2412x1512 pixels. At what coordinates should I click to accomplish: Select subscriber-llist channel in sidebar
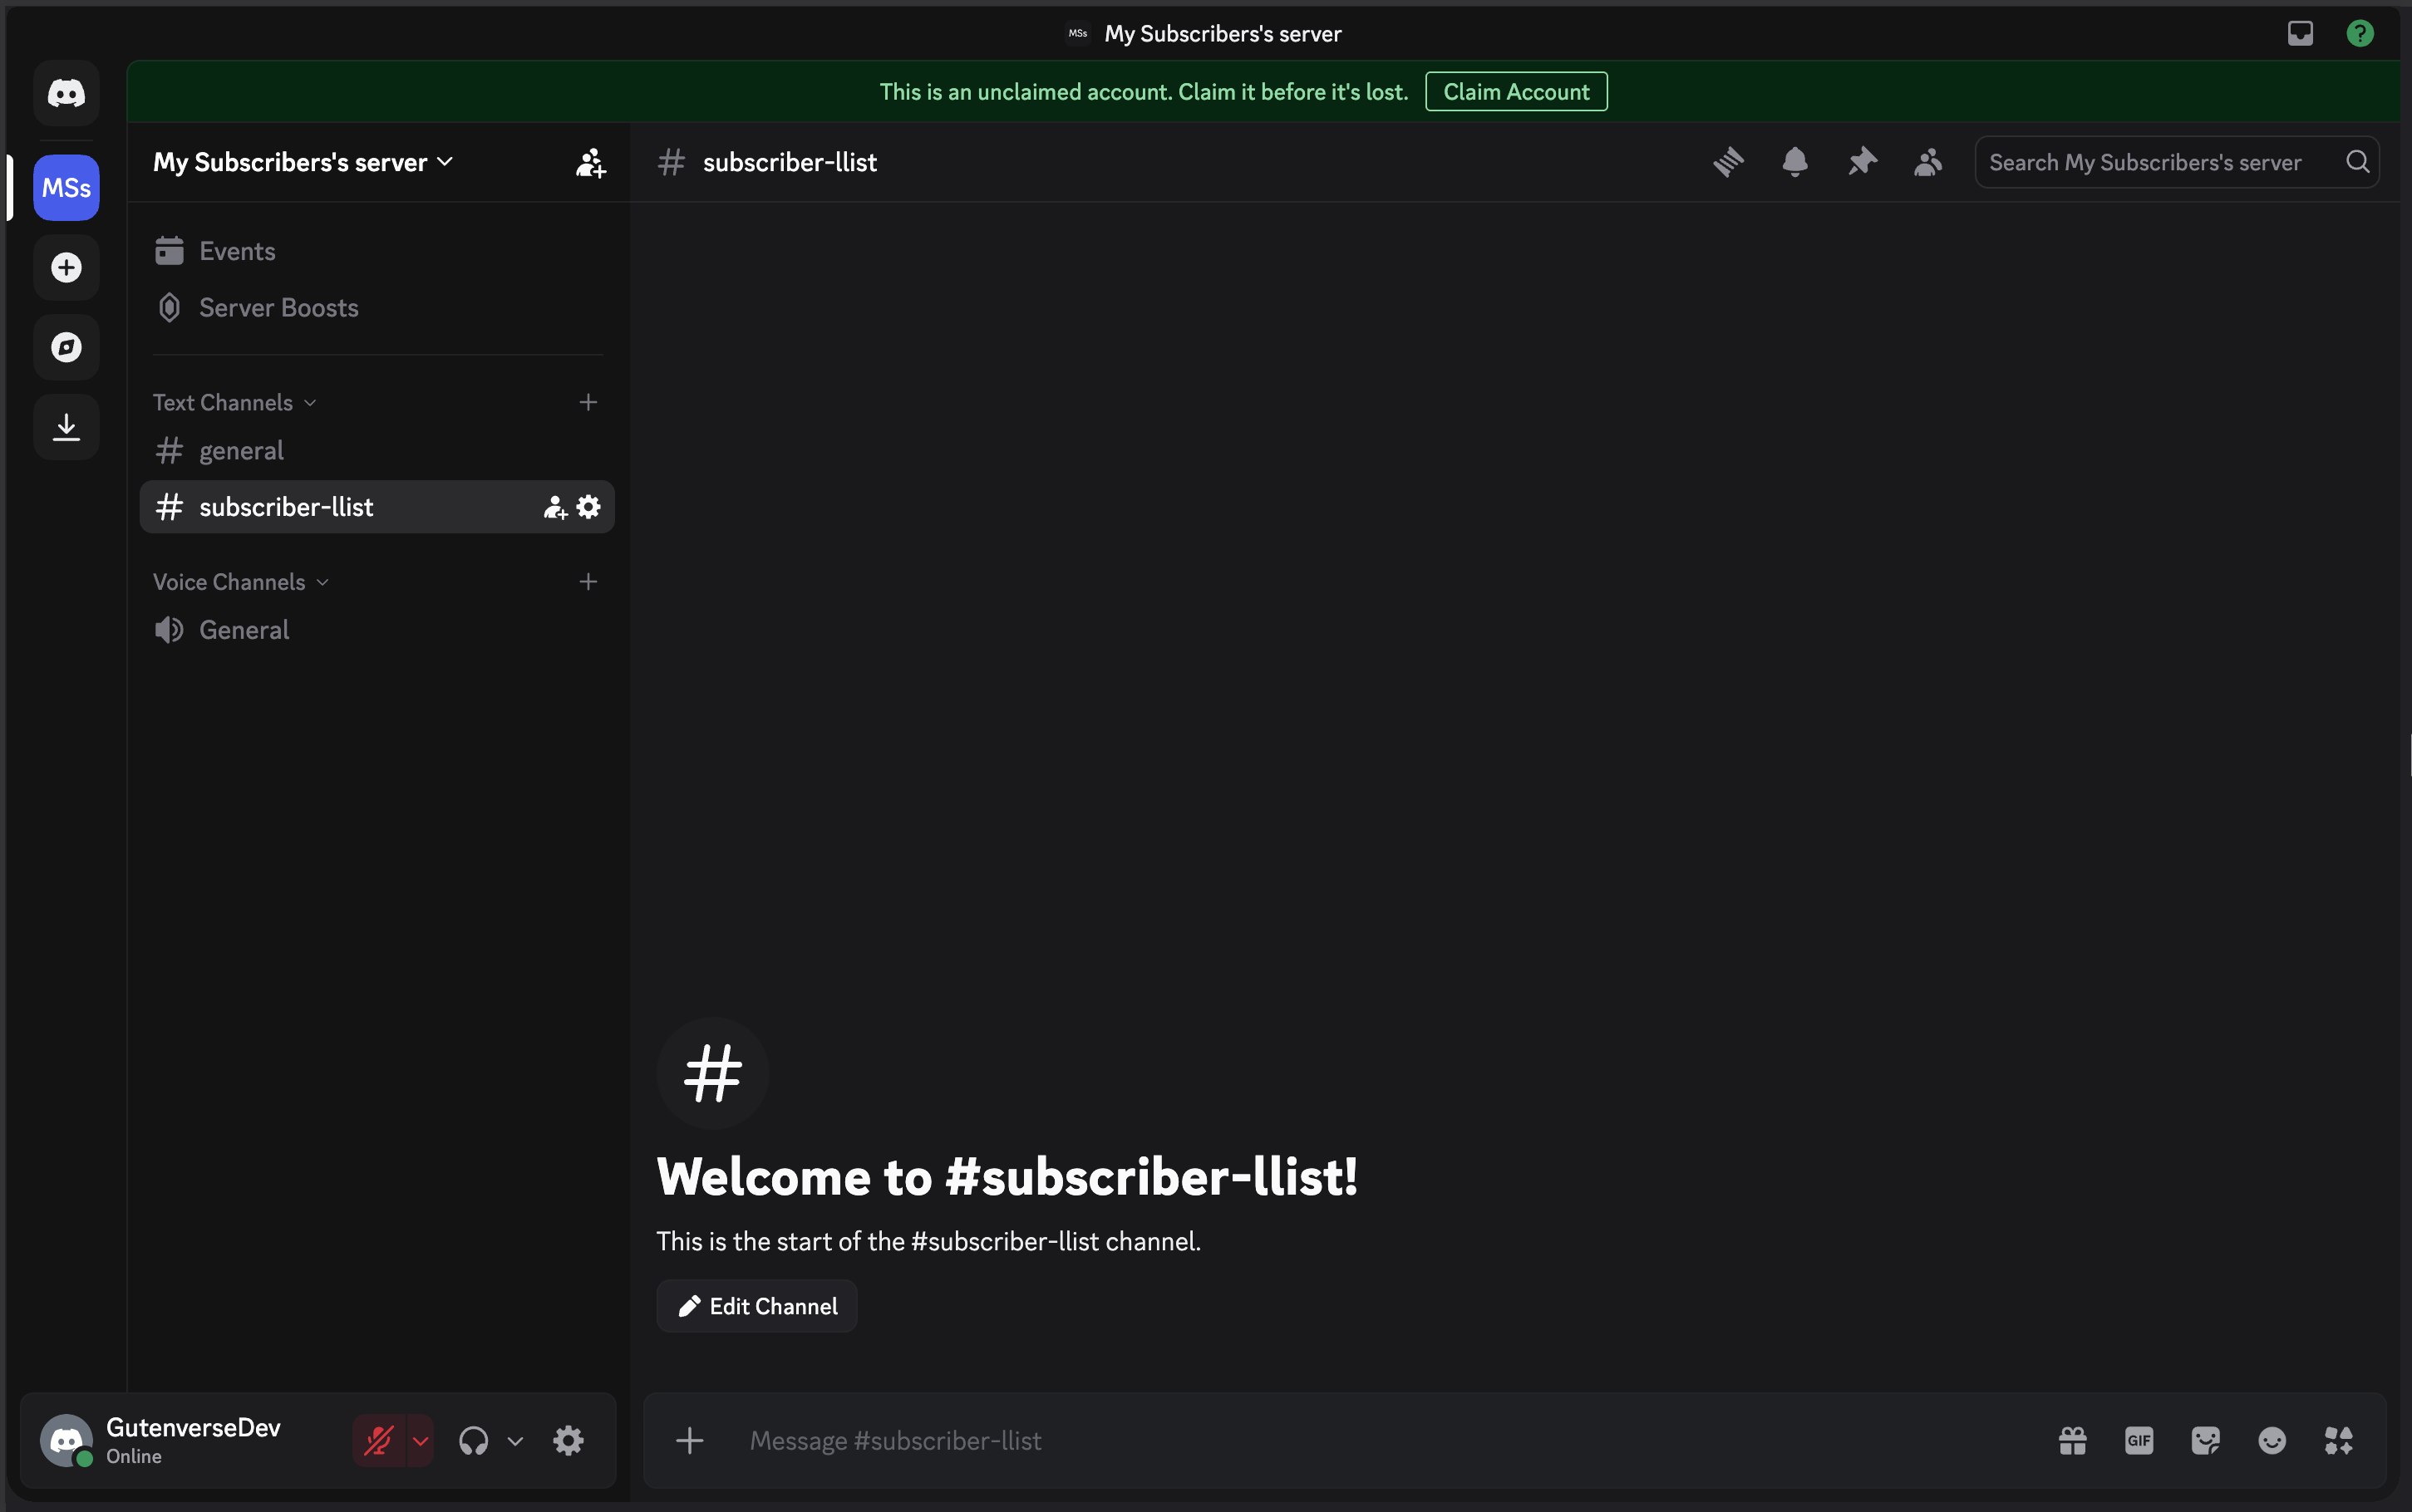pyautogui.click(x=377, y=507)
